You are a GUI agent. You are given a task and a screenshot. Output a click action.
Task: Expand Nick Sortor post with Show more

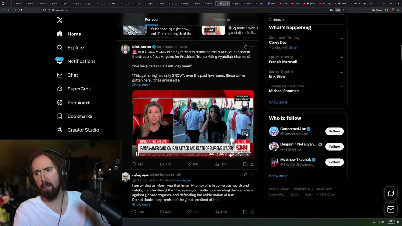click(x=141, y=85)
